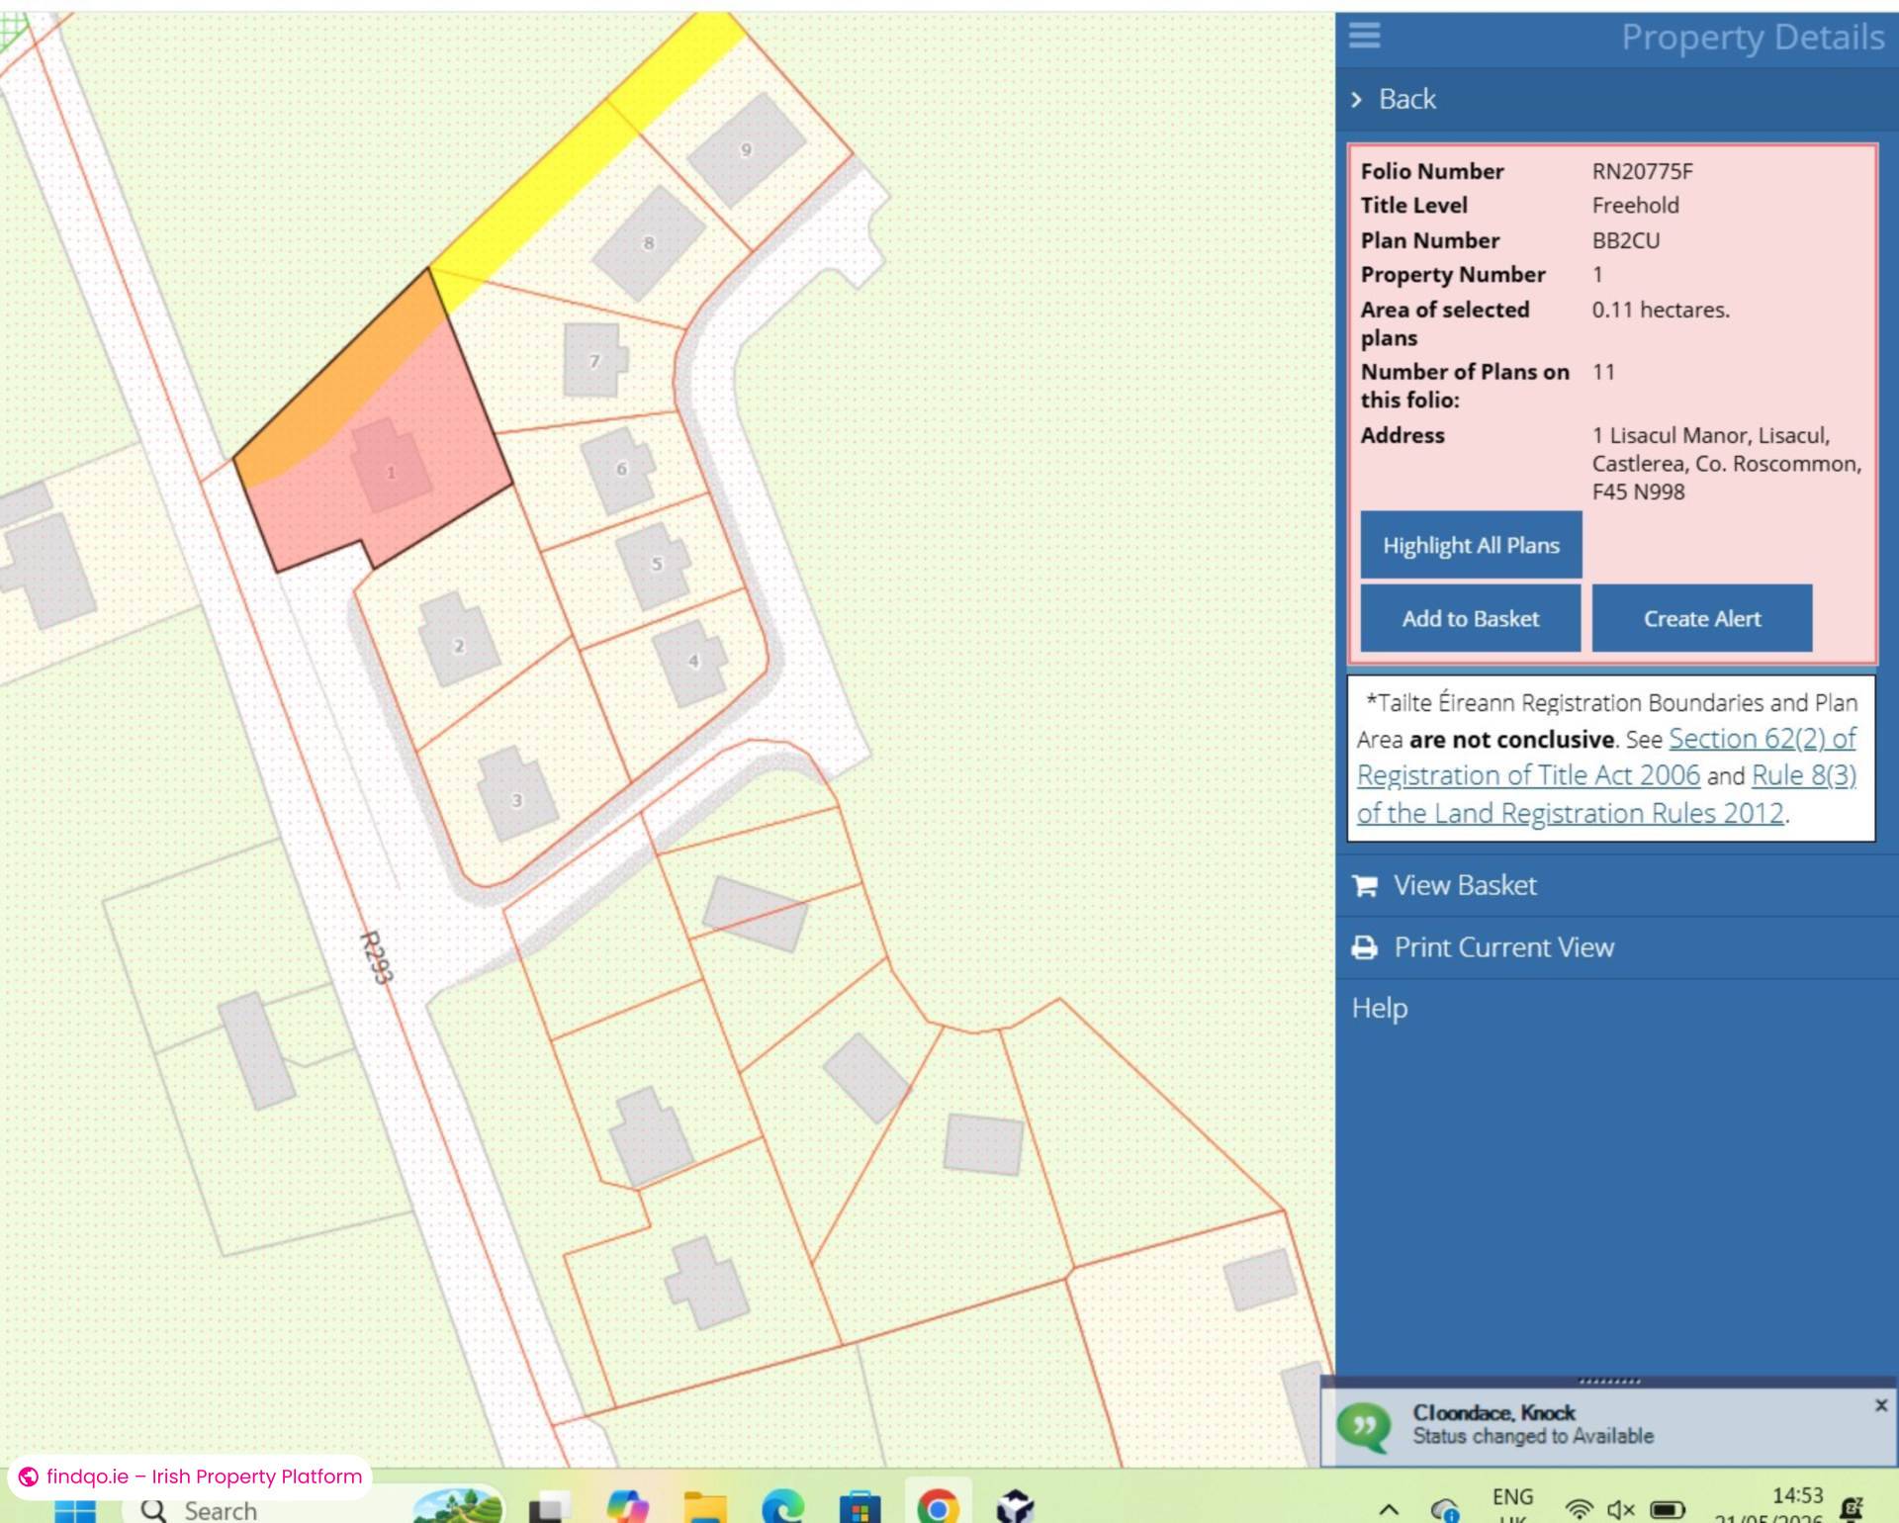This screenshot has width=1899, height=1523.
Task: Show hidden system tray icons
Action: click(x=1389, y=1510)
